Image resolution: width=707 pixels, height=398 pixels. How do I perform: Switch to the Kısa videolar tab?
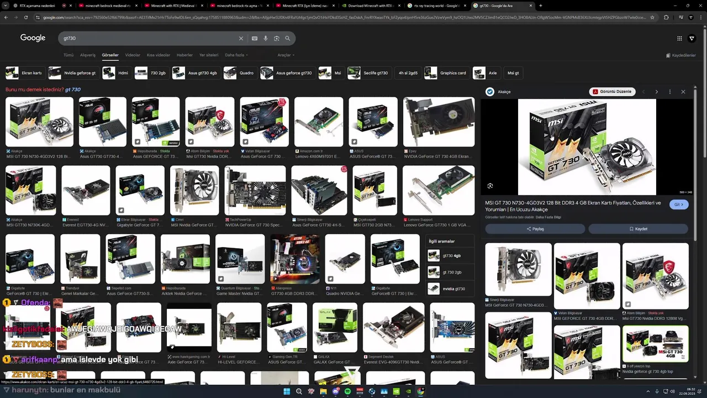[159, 55]
